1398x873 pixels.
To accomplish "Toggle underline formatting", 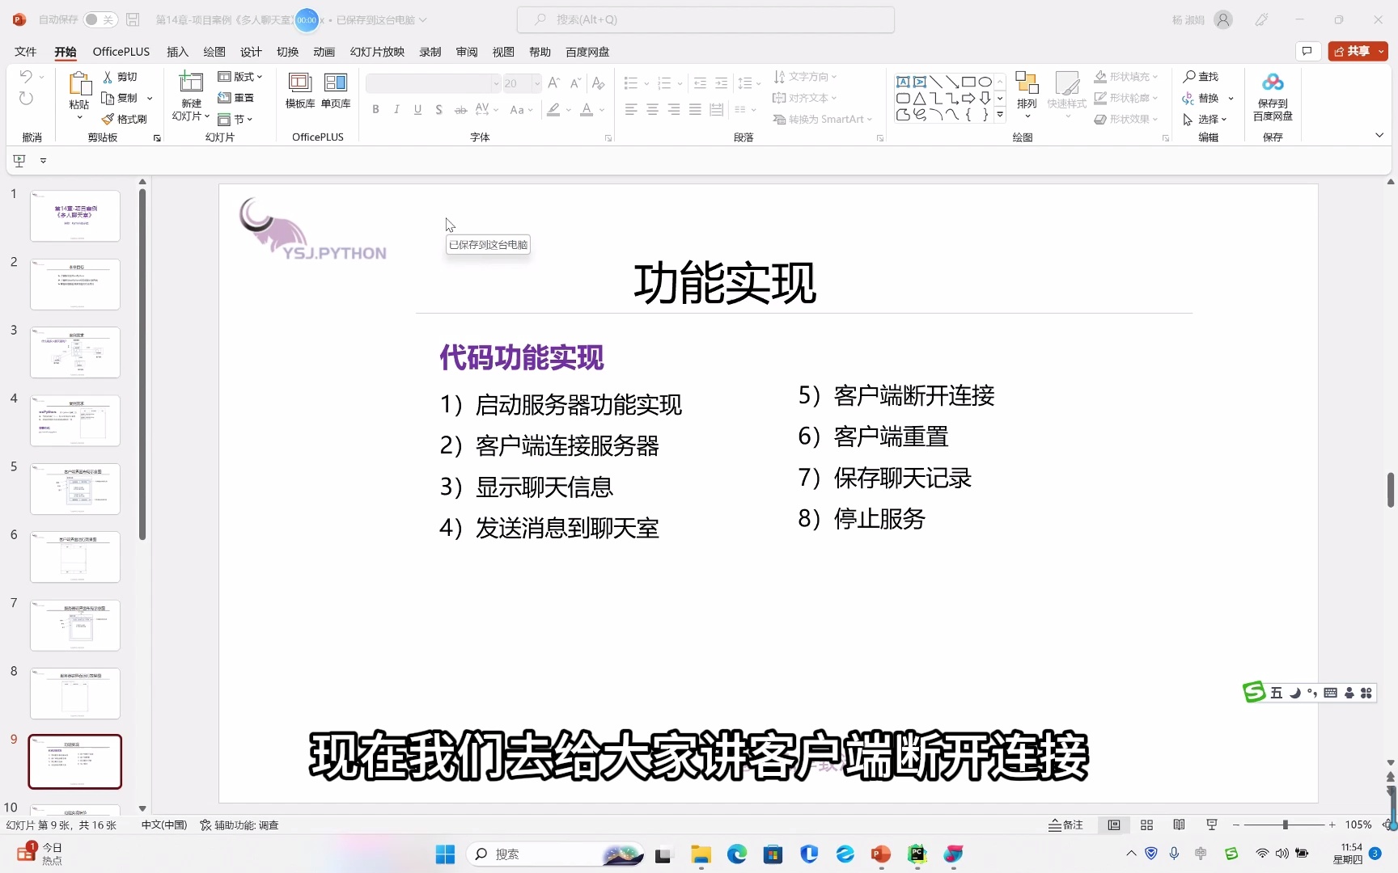I will pyautogui.click(x=417, y=109).
